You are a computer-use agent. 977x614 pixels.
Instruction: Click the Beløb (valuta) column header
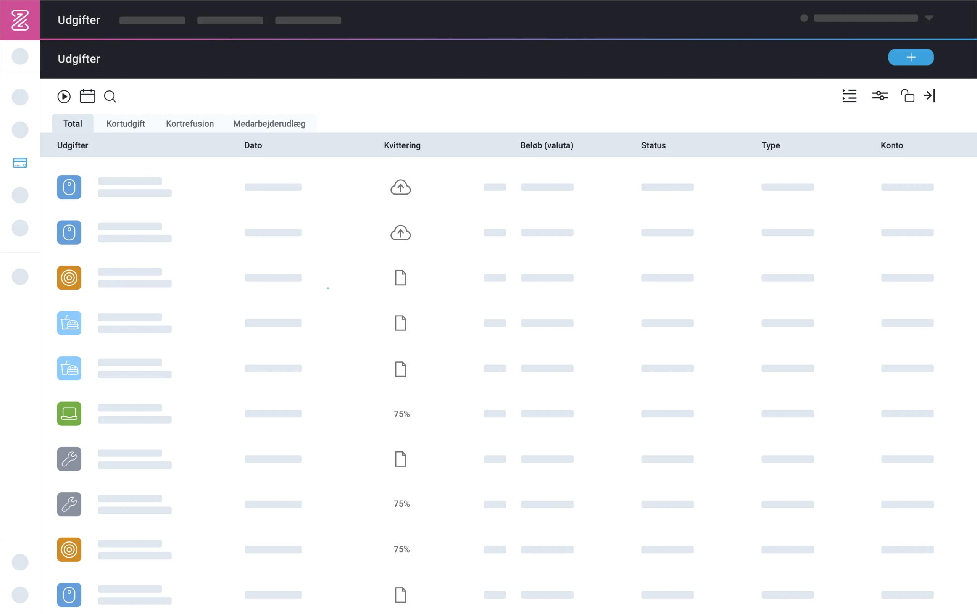[x=546, y=145]
